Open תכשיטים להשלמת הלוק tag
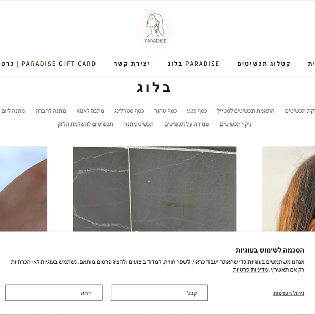Image resolution: width=315 pixels, height=315 pixels. [x=85, y=124]
